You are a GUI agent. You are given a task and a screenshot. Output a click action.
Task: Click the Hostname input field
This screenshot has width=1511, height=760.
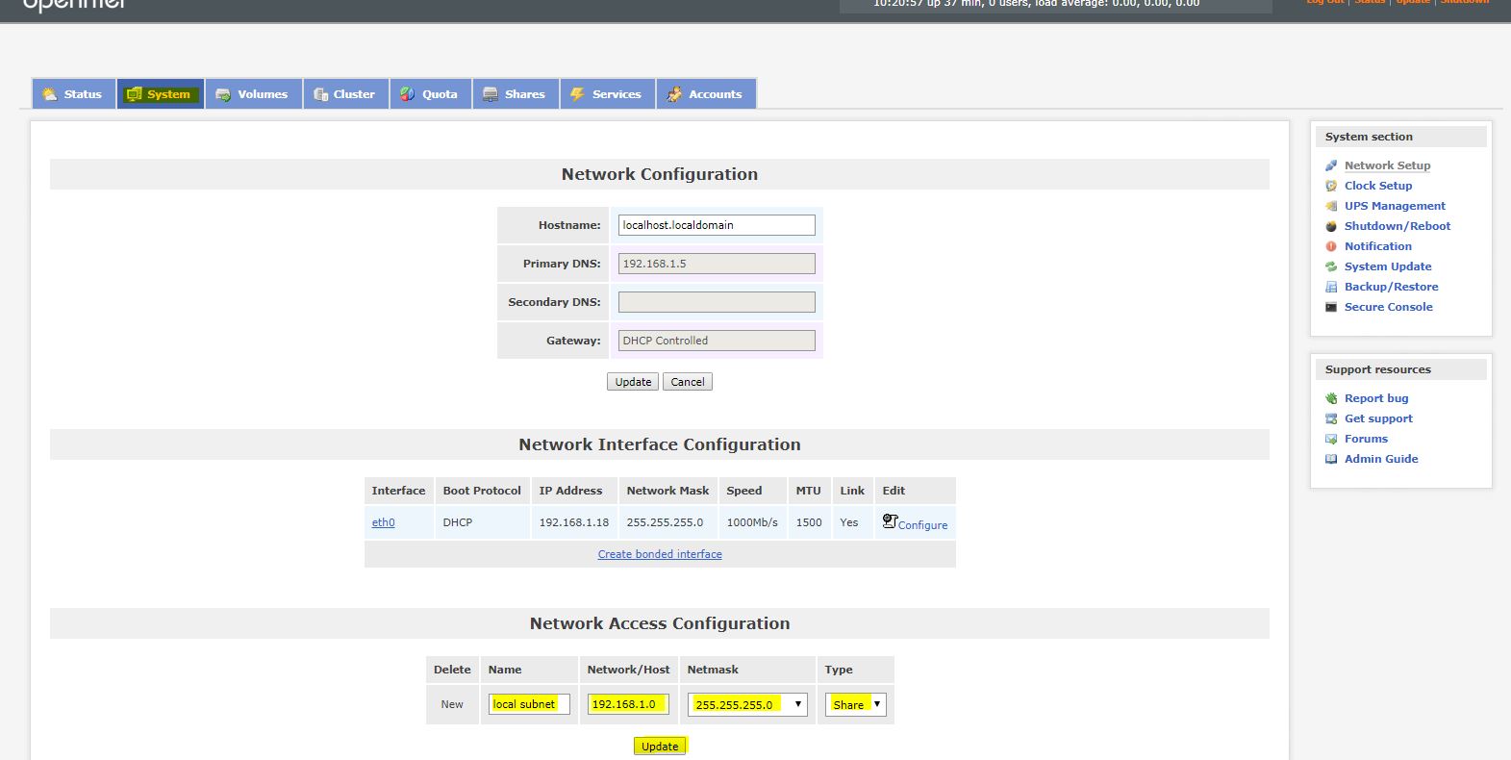(x=717, y=225)
